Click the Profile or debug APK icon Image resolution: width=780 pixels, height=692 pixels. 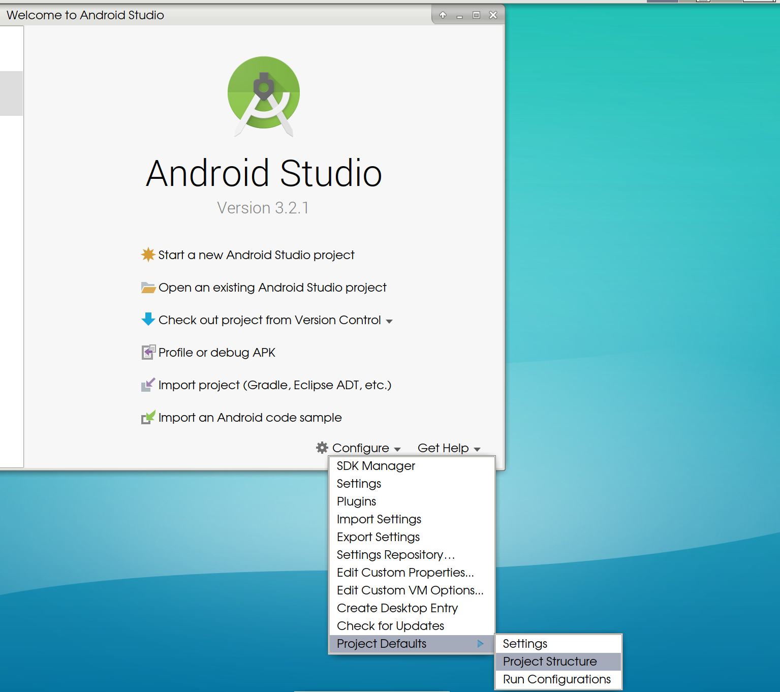coord(147,352)
